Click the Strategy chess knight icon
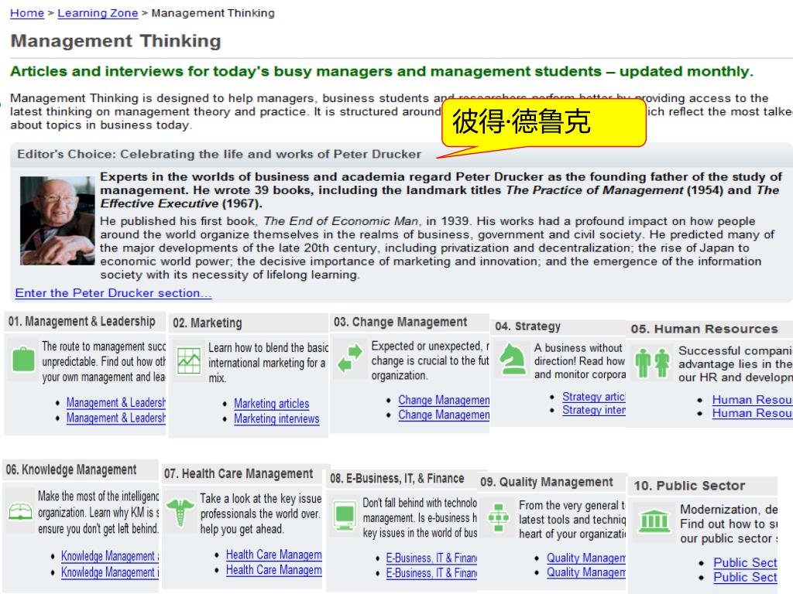The width and height of the screenshot is (793, 594). click(513, 359)
